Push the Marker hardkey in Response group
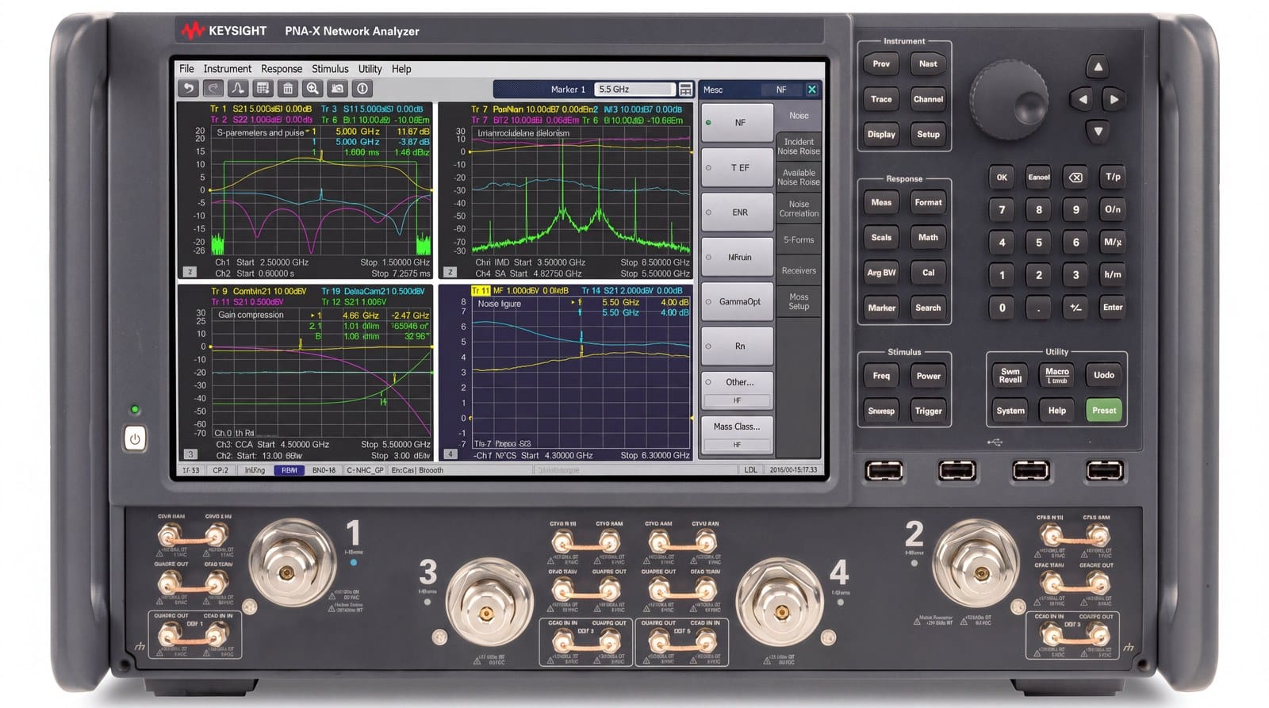 881,308
